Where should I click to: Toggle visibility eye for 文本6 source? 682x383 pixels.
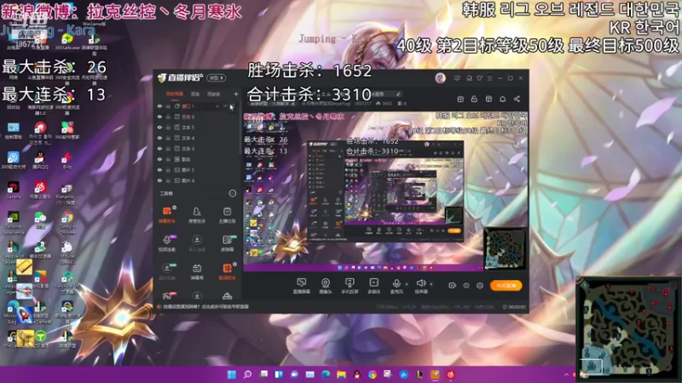tap(159, 117)
